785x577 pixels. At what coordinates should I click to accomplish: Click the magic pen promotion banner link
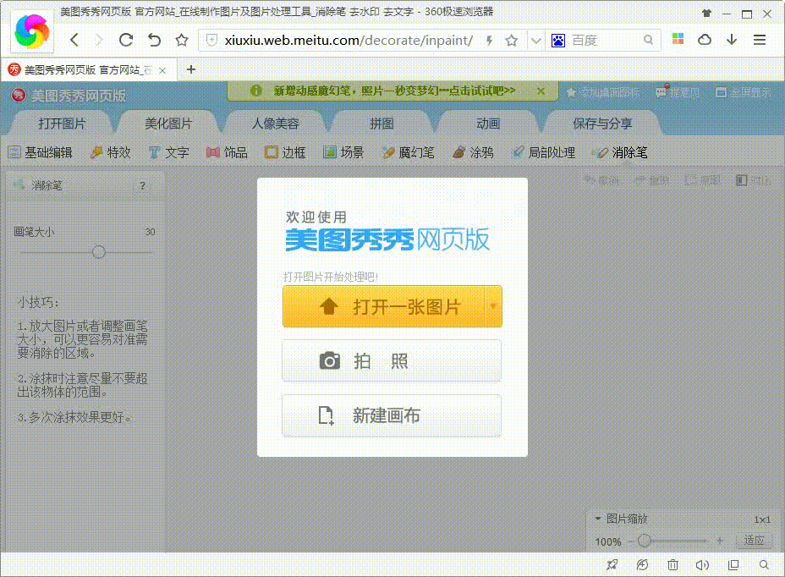click(x=394, y=91)
